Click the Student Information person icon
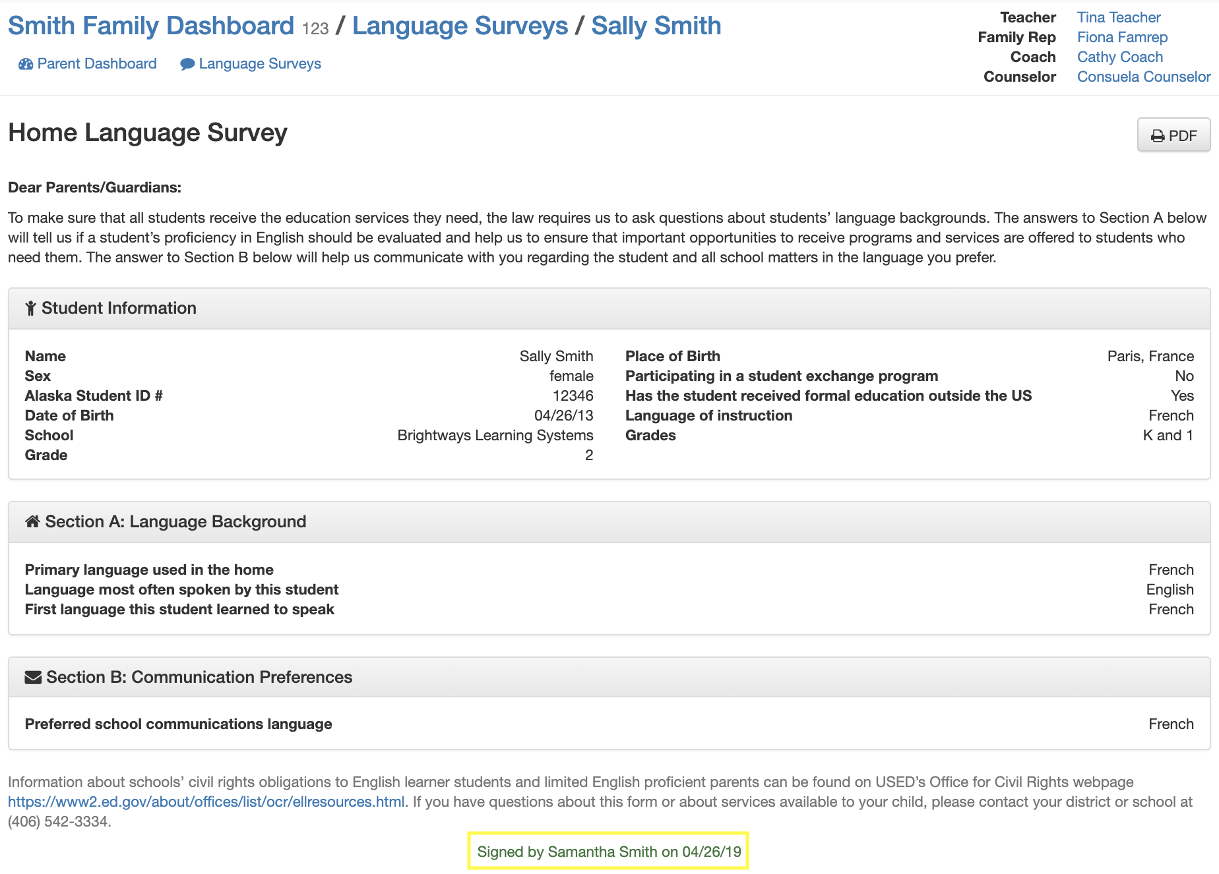The height and width of the screenshot is (874, 1219). click(30, 308)
